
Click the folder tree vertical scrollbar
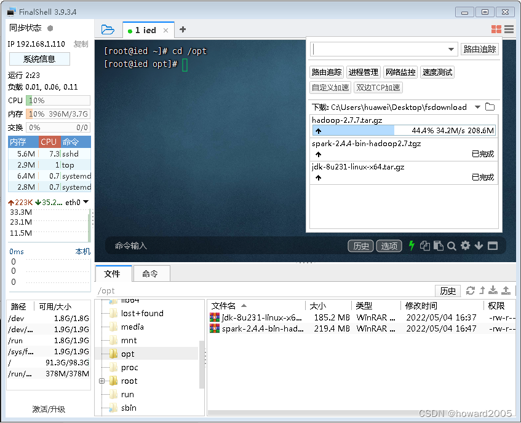(x=202, y=364)
